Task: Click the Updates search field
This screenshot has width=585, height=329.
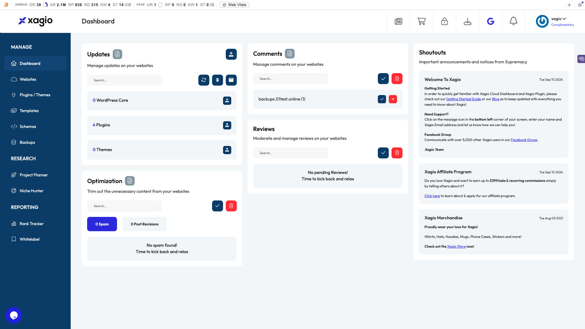Action: point(124,80)
